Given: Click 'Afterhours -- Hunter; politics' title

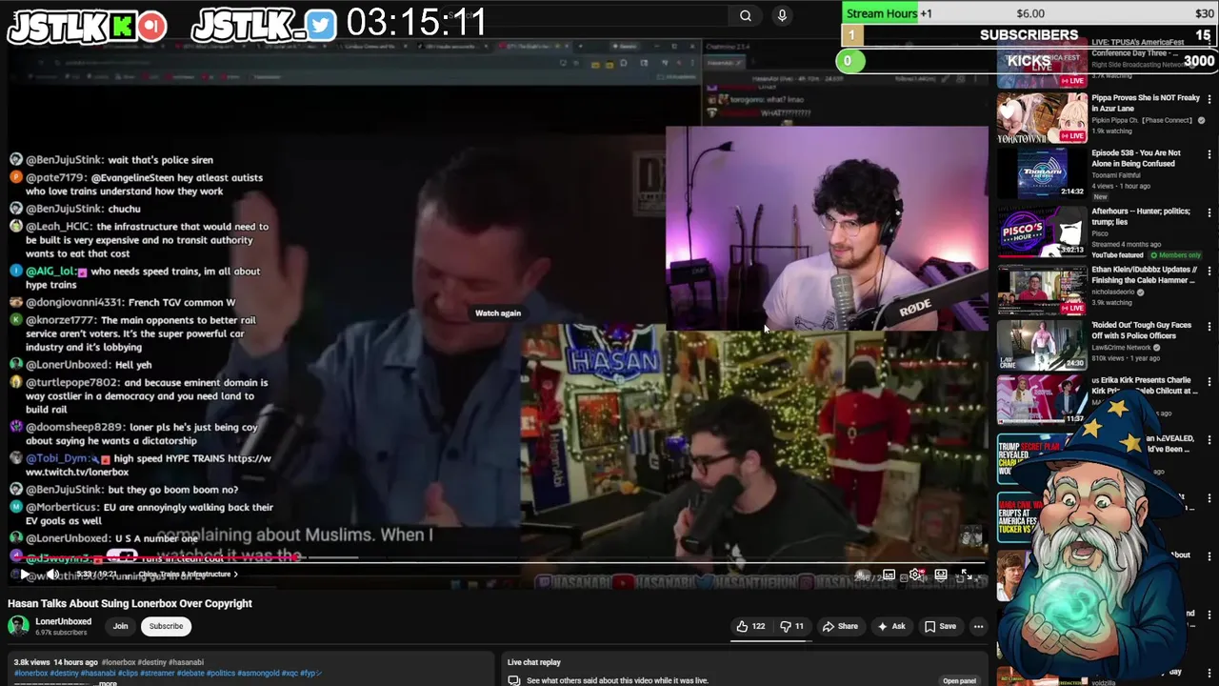Looking at the screenshot, I should [x=1141, y=216].
